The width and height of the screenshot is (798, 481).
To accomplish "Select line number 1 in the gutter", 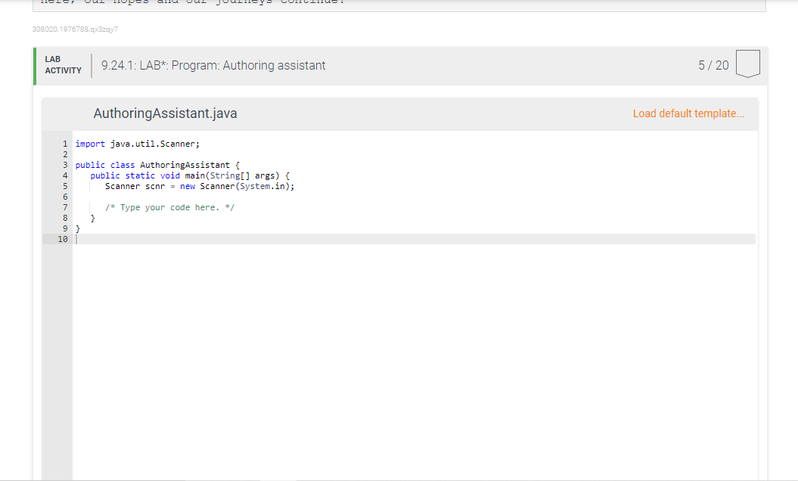I will click(x=65, y=143).
